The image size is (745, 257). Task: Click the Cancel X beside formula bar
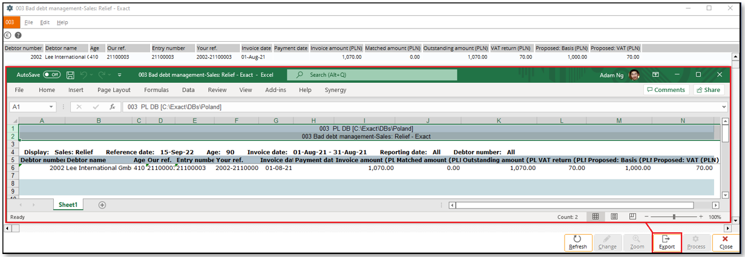79,106
